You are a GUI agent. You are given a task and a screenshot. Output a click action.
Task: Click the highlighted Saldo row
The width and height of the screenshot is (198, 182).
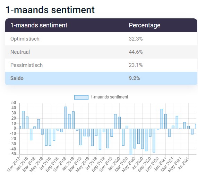tap(101, 78)
